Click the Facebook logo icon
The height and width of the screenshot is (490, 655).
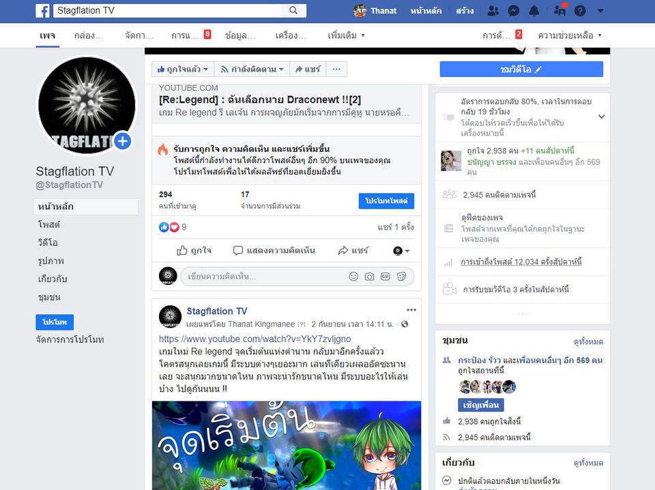pyautogui.click(x=42, y=10)
